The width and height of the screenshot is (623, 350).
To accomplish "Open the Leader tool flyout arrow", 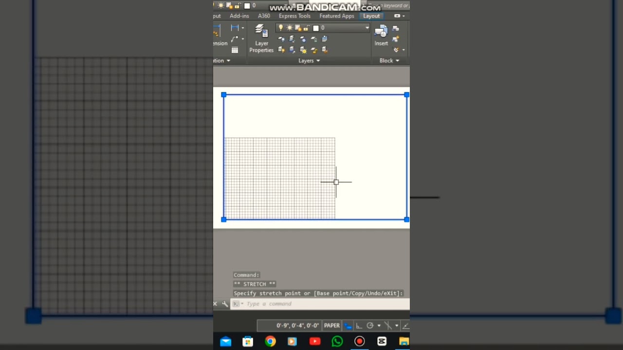I will [243, 39].
